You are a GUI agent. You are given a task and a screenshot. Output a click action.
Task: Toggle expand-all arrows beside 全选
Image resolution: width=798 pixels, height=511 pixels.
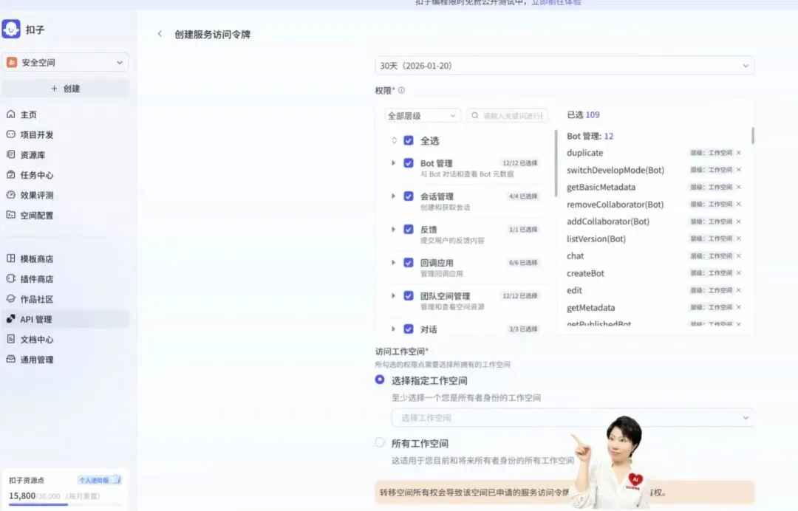click(394, 140)
